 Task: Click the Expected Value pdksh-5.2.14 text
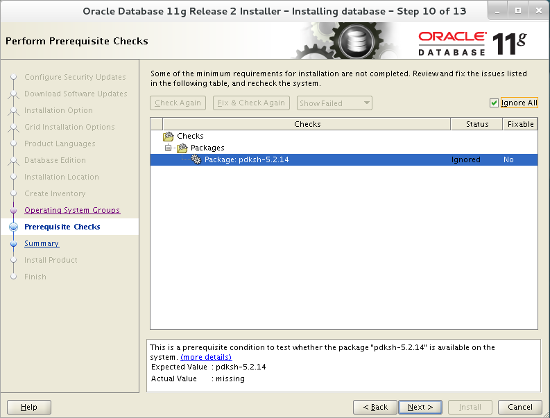tap(241, 367)
